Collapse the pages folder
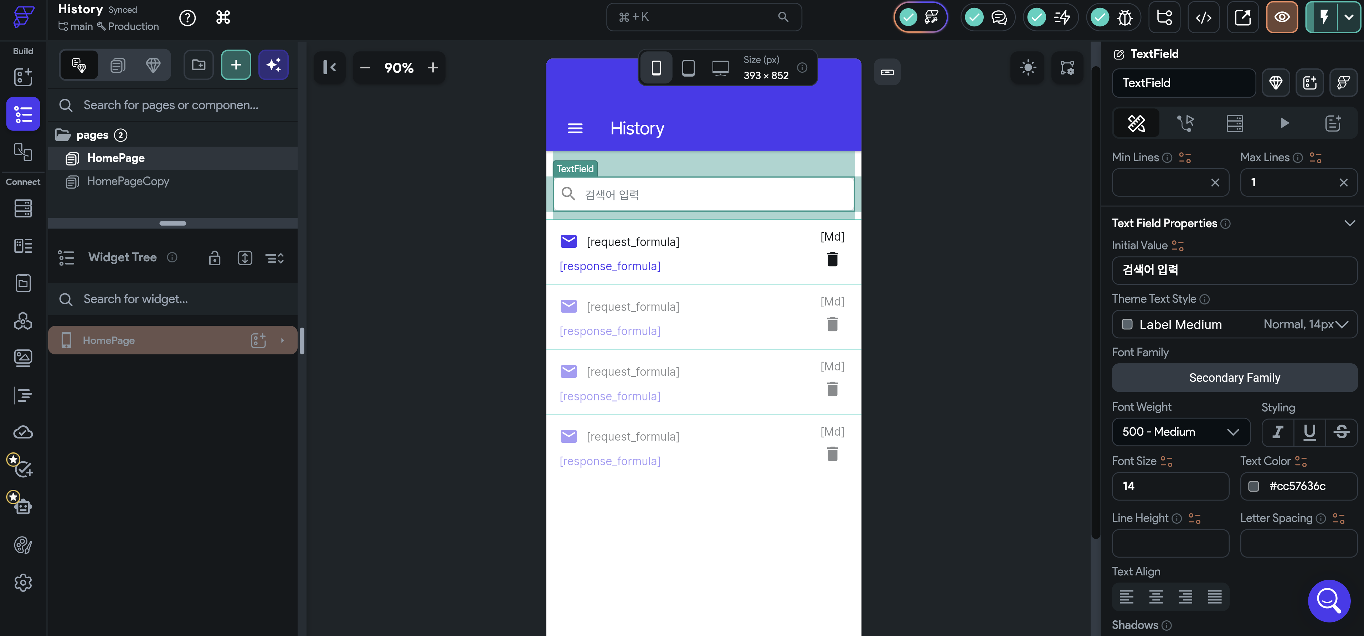Screen dimensions: 1364x636 click(63, 135)
